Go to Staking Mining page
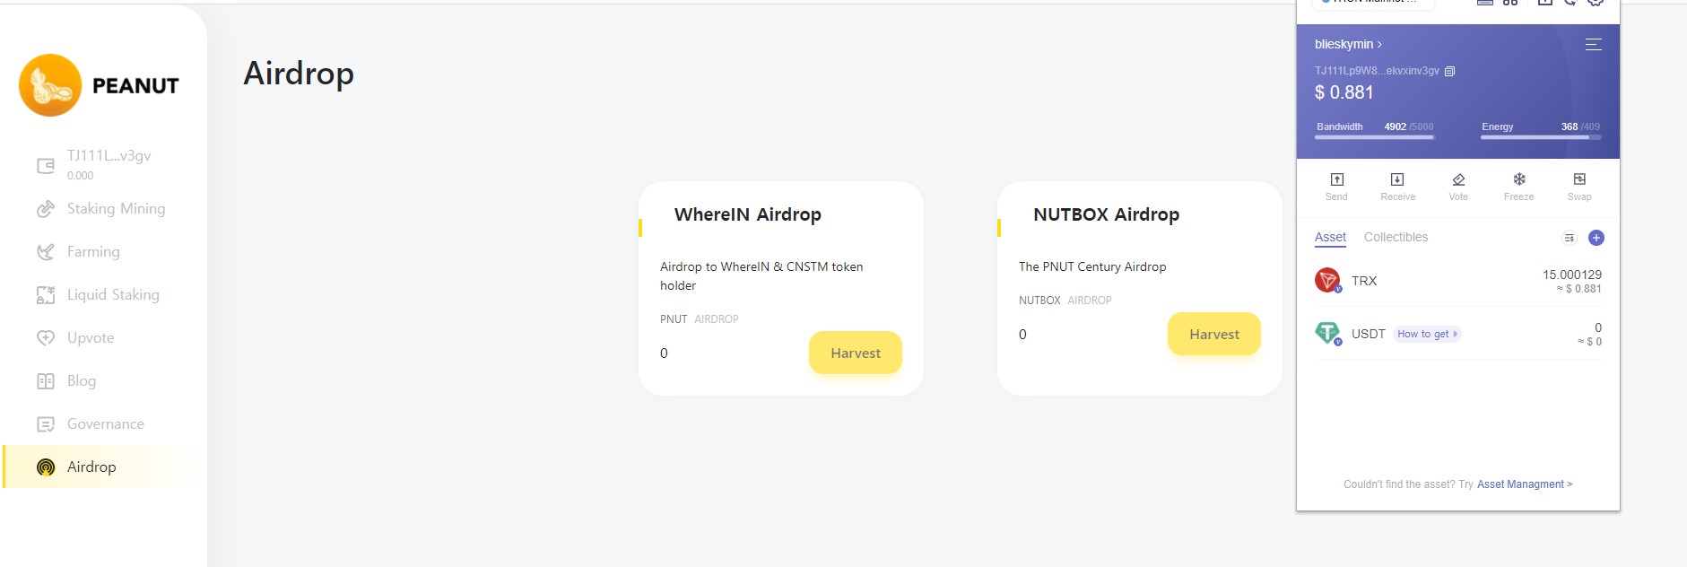This screenshot has width=1687, height=567. pyautogui.click(x=116, y=208)
